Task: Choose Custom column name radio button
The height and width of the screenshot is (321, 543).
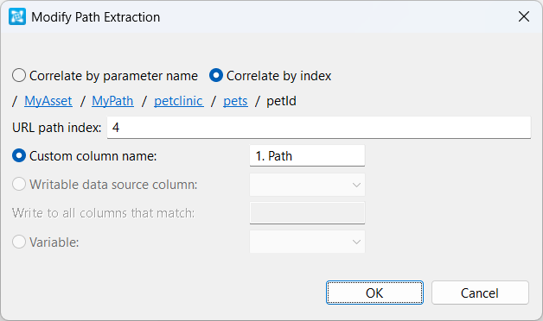Action: 85,156
